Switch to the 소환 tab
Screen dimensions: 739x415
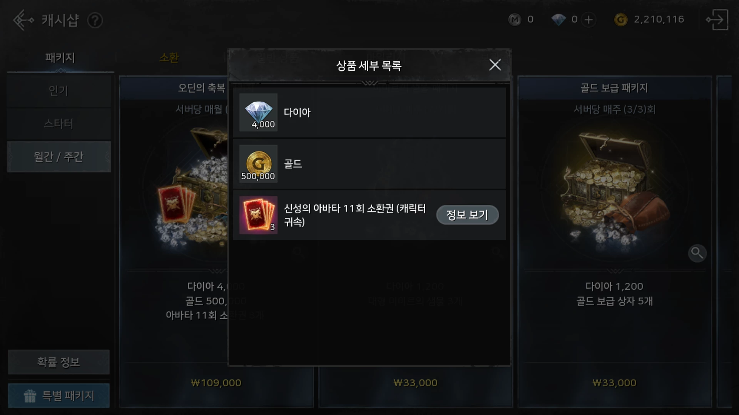(169, 58)
